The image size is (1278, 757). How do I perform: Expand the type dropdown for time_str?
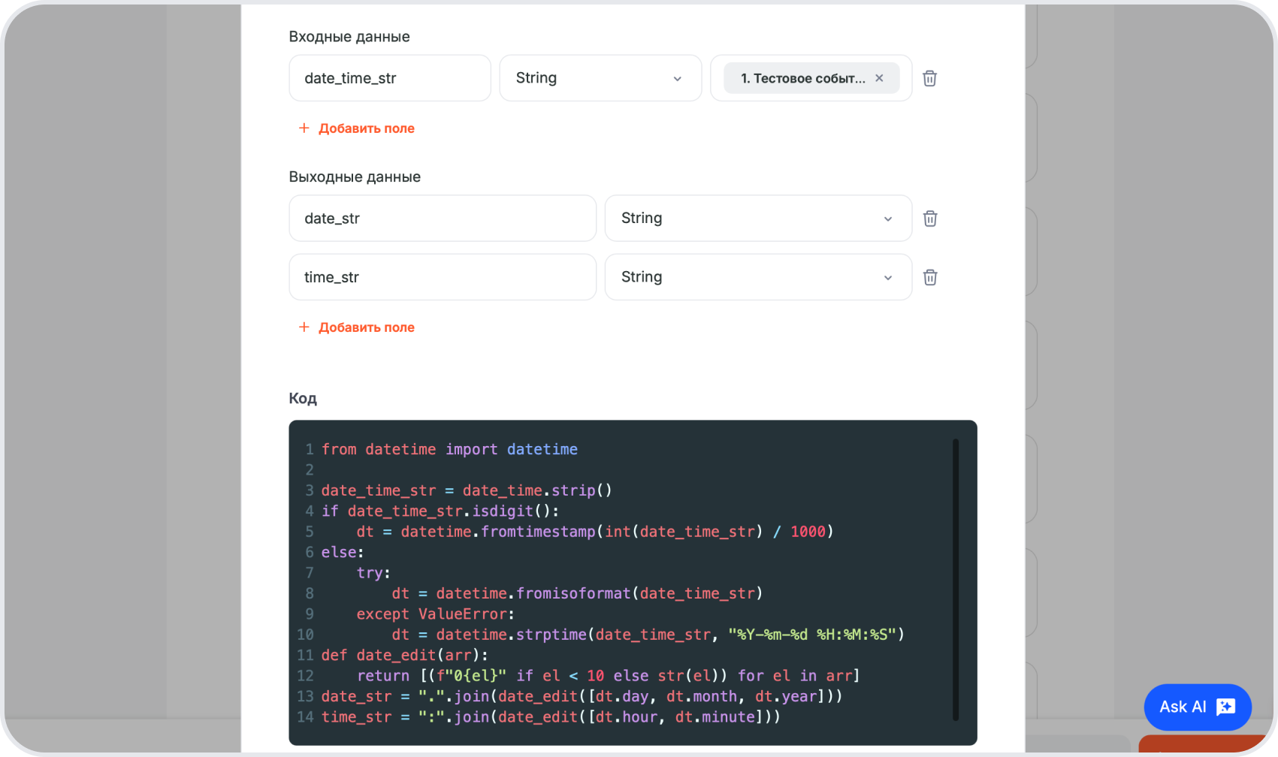tap(757, 277)
